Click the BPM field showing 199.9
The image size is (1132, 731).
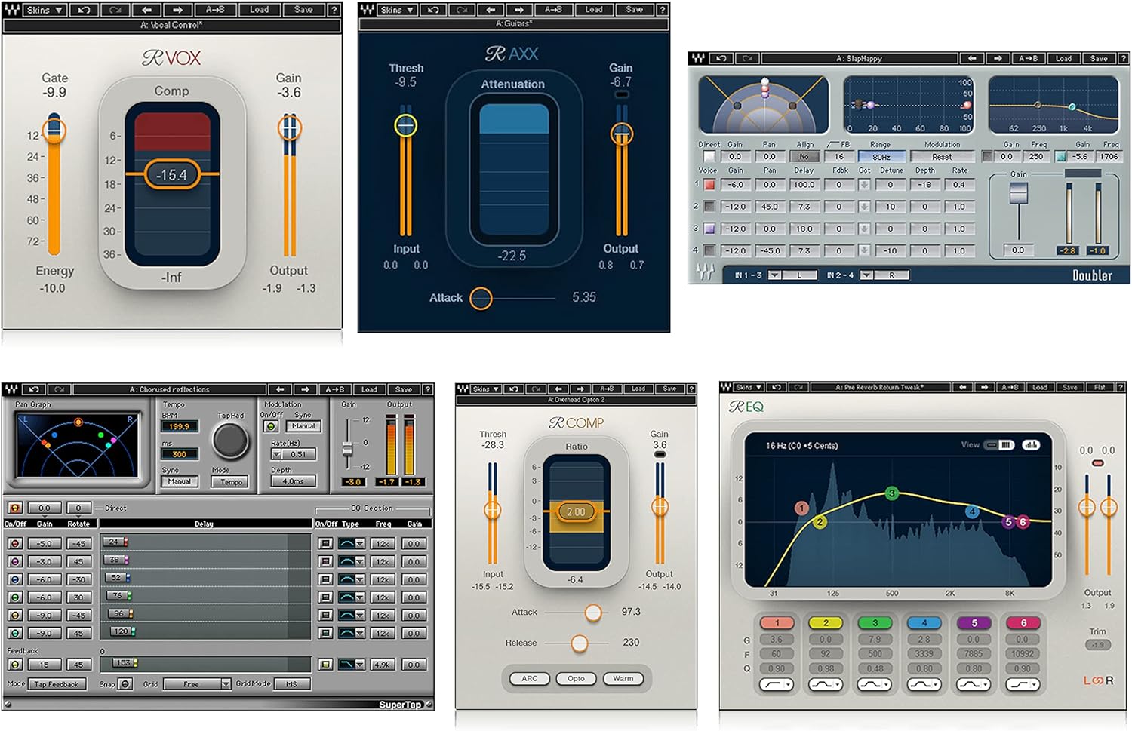coord(179,426)
